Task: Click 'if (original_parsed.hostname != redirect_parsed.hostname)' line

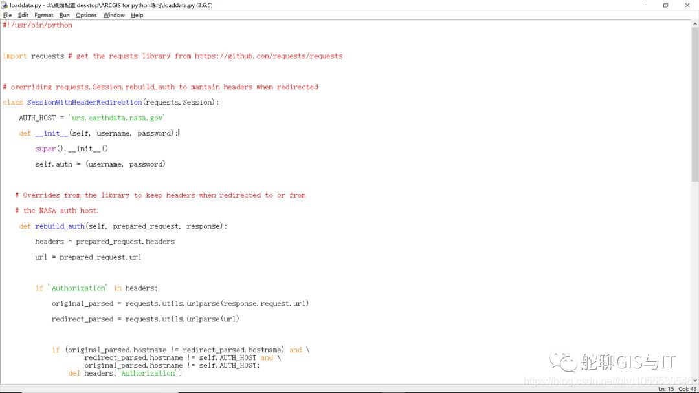Action: pos(181,350)
